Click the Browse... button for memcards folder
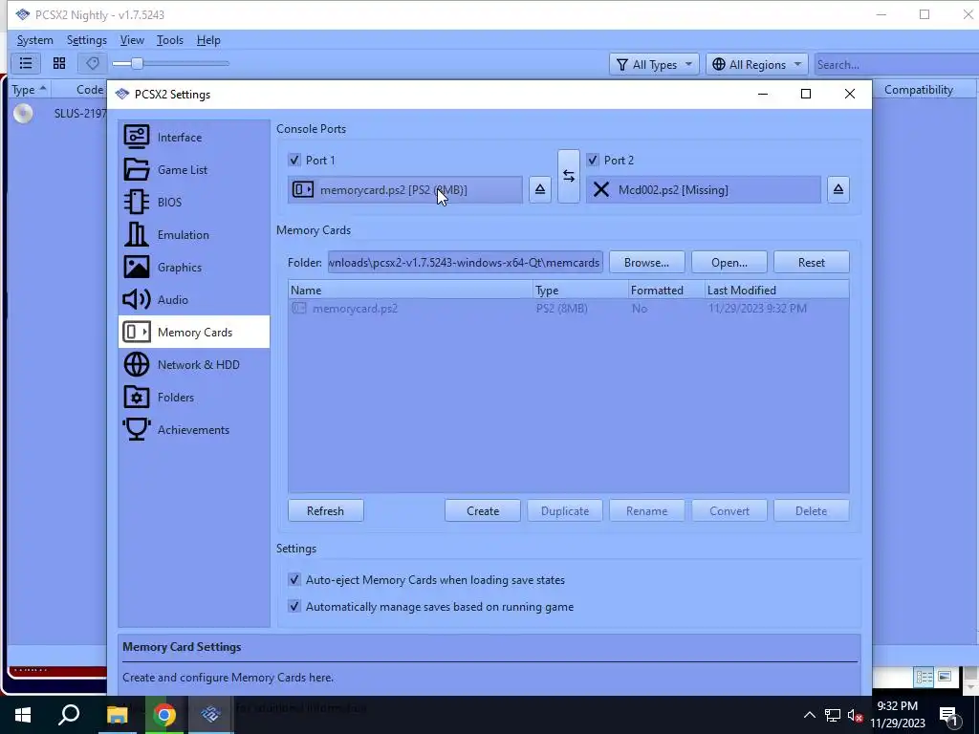The height and width of the screenshot is (734, 979). [647, 262]
